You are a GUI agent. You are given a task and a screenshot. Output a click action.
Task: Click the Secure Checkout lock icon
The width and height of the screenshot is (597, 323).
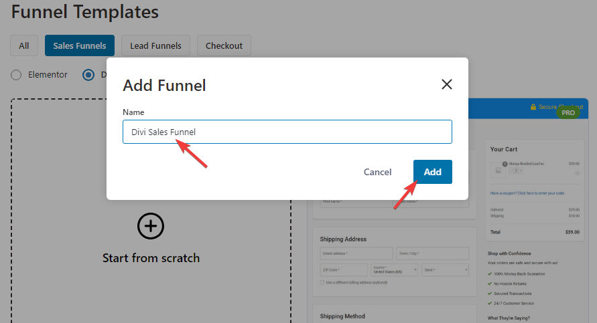coord(533,107)
